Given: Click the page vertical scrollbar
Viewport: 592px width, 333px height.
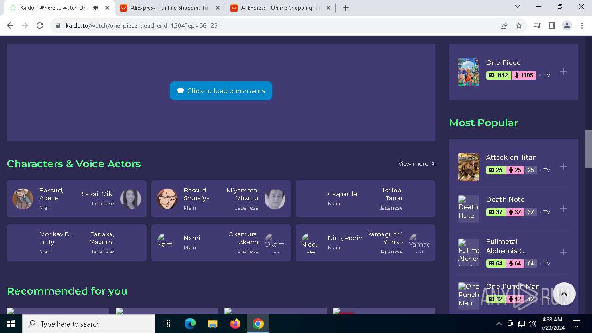Looking at the screenshot, I should click(588, 149).
